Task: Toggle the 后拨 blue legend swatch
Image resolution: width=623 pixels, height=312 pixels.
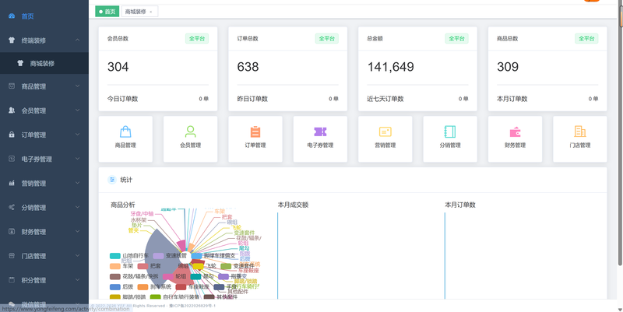Action: point(114,287)
